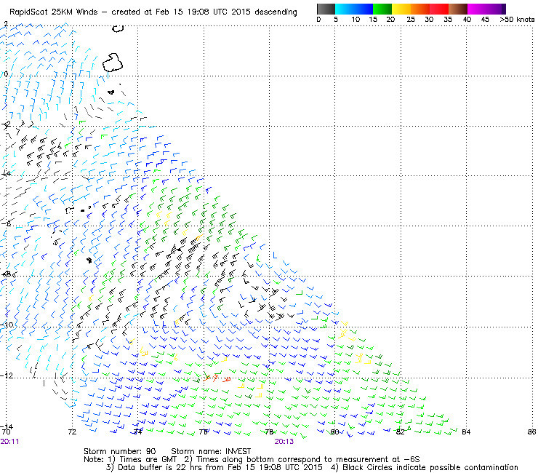Click latitude axis label '-6'
Image resolution: width=538 pixels, height=473 pixels.
(7, 223)
